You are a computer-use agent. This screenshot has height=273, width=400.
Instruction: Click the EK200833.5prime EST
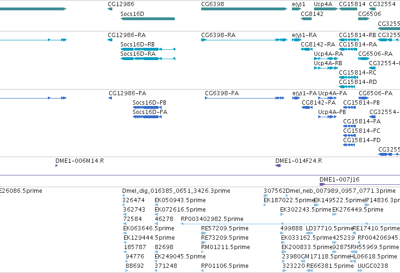click(284, 252)
